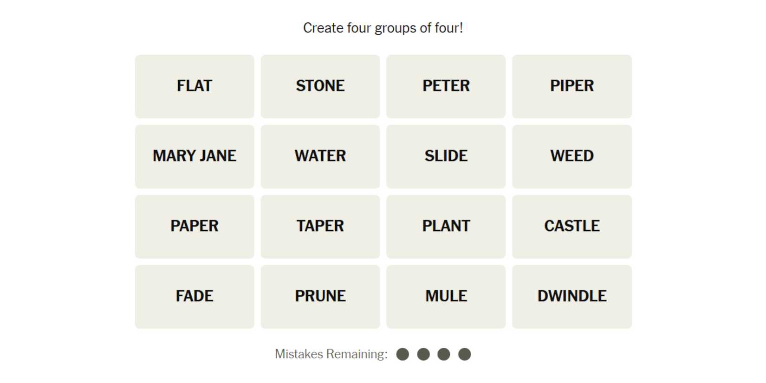Choose the DWINDLE tile
766x383 pixels.
point(572,297)
